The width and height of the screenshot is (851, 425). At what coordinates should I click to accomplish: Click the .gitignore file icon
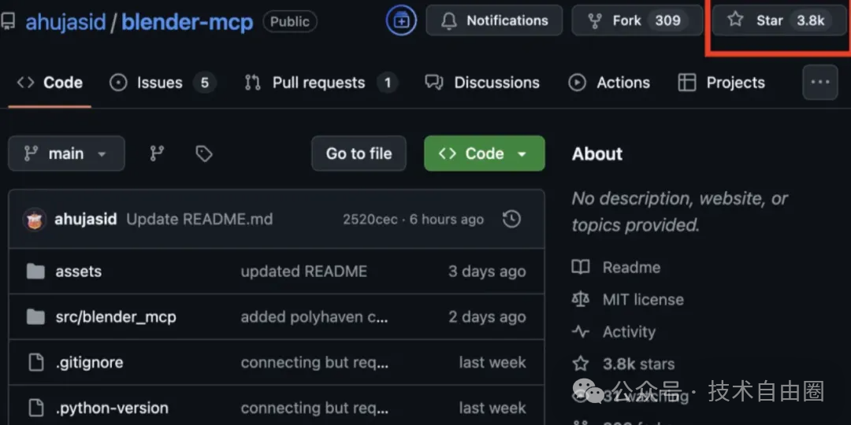coord(35,362)
